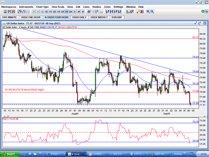This screenshot has height=157, width=209.
Task: Set time scale to 15 minutes
Action: pos(50,12)
